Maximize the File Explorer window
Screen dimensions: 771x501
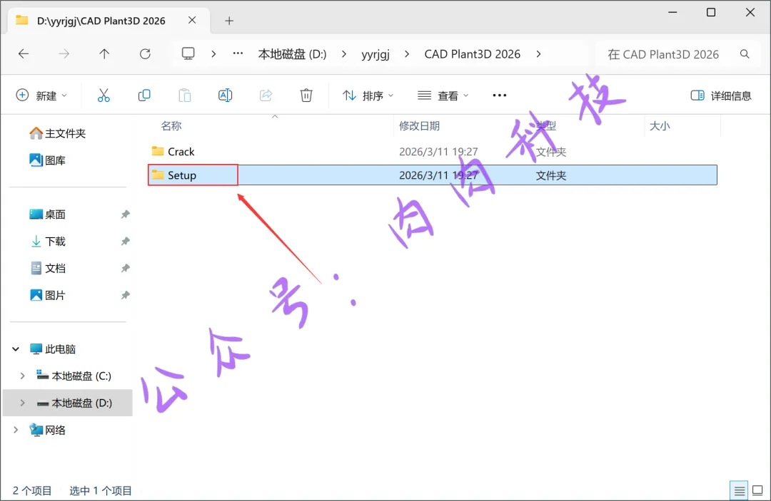711,12
